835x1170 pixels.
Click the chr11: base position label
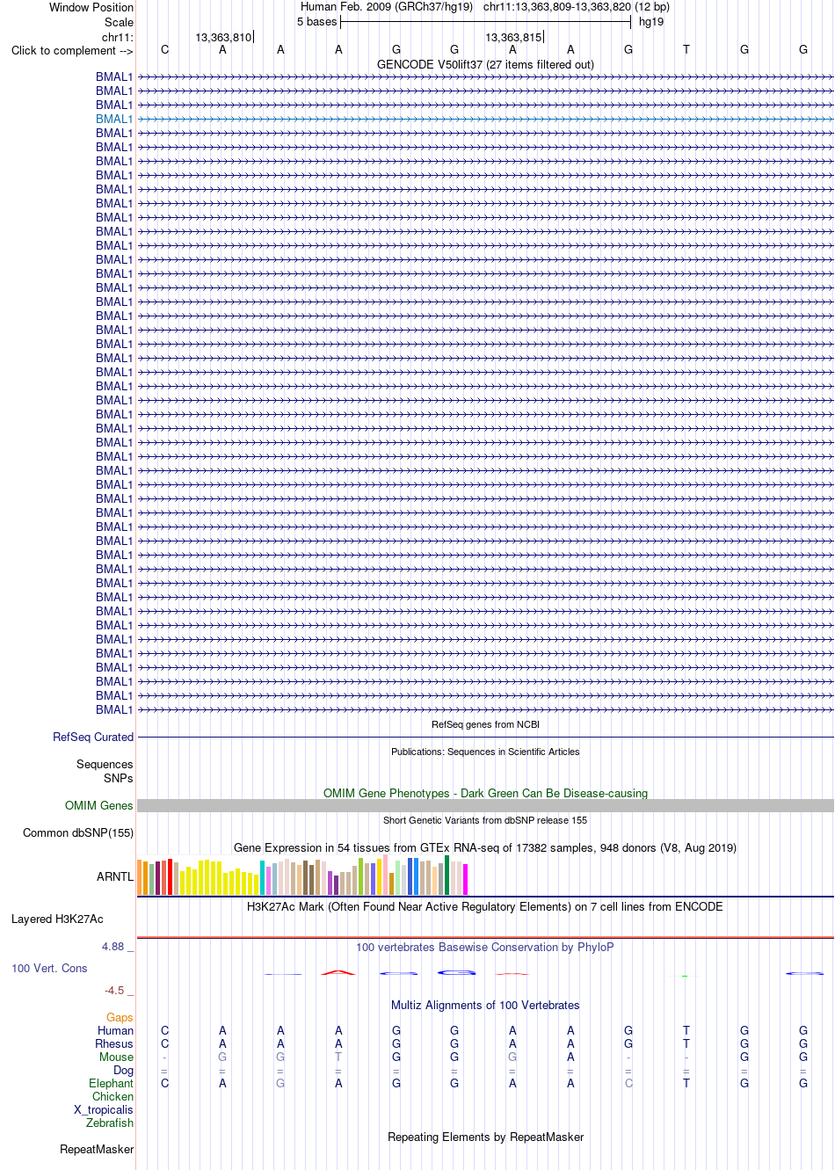(118, 37)
